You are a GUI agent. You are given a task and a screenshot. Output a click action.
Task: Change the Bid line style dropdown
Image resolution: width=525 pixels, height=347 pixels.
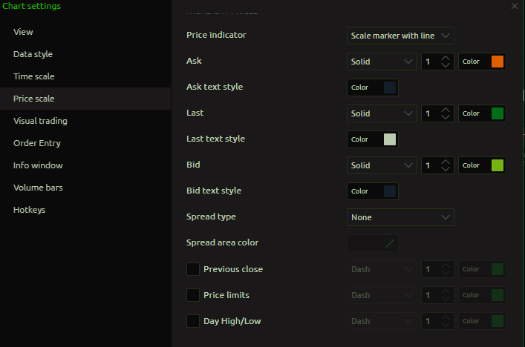coord(382,165)
